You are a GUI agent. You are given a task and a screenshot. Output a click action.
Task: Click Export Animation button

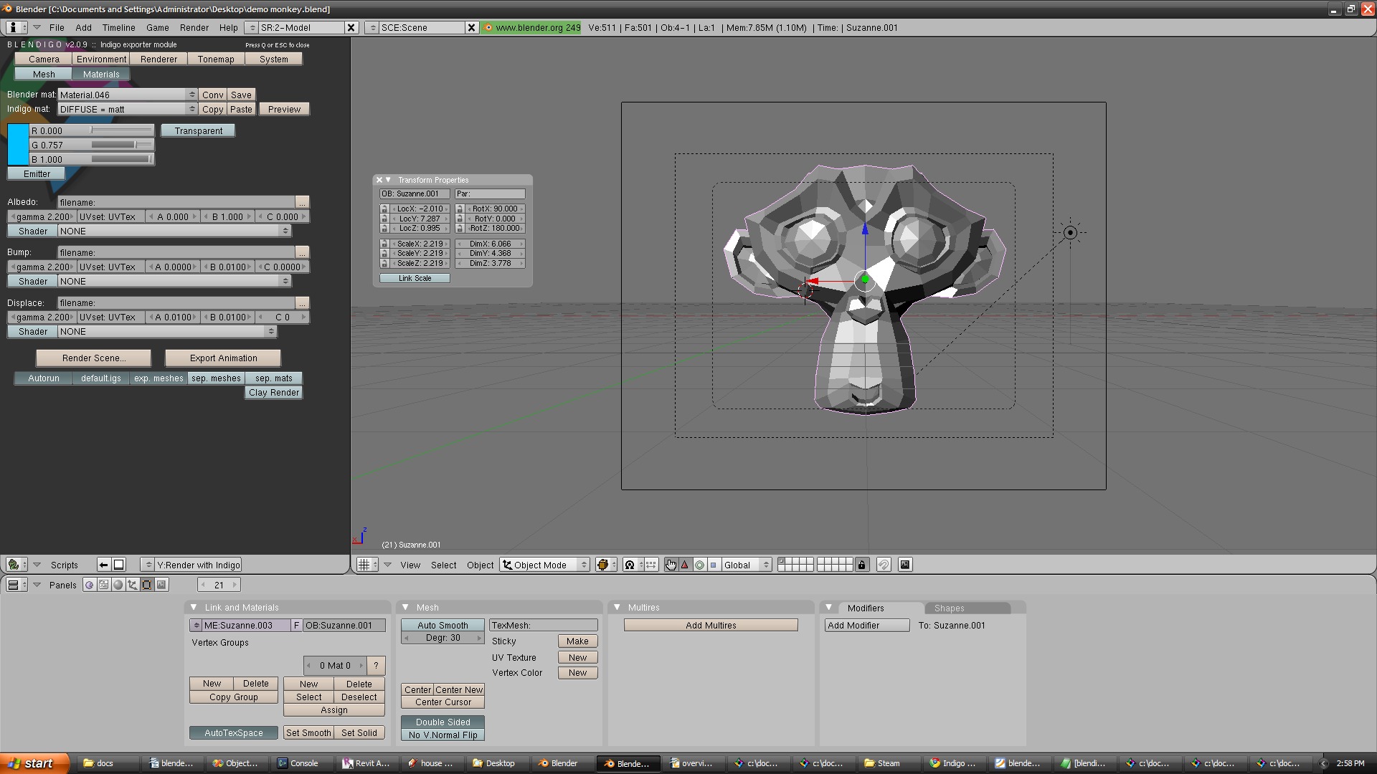click(x=223, y=358)
